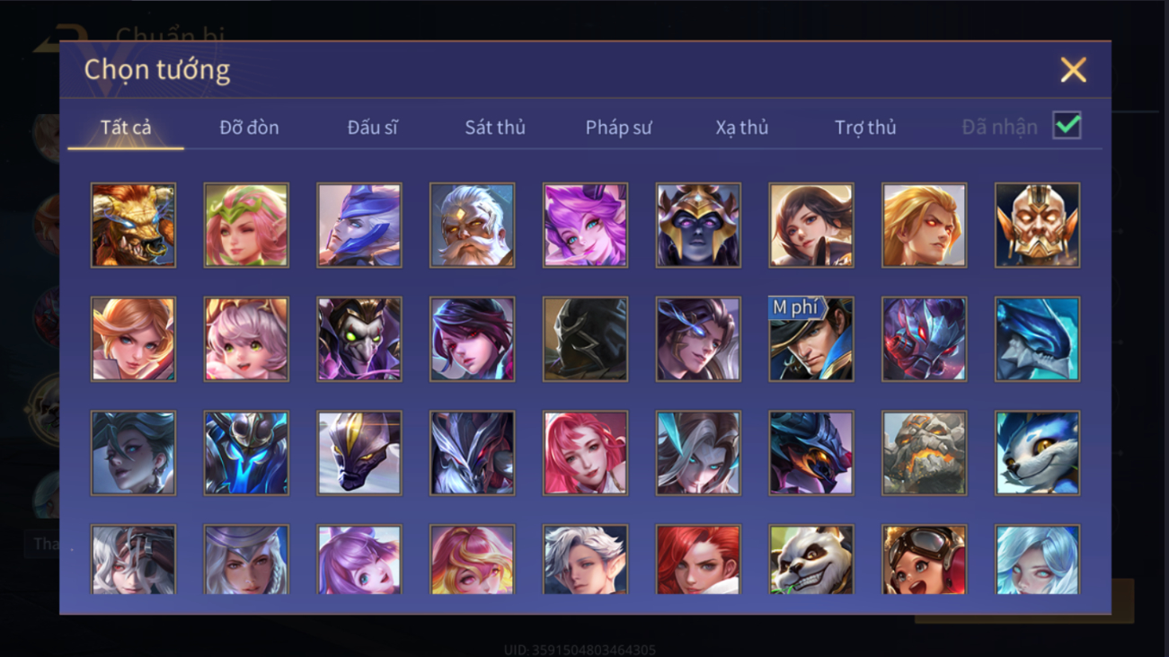Select the goggles-wearing pilot girl hero
This screenshot has width=1169, height=657.
(x=924, y=560)
